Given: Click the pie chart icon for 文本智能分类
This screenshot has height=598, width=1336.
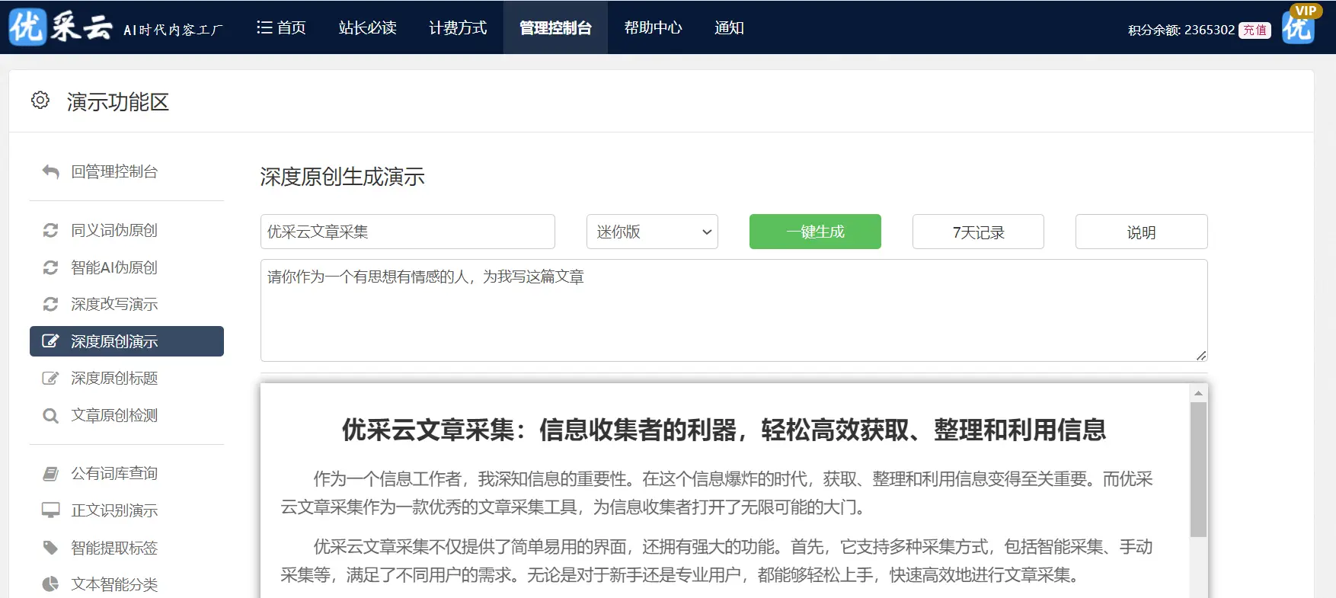Looking at the screenshot, I should click(x=50, y=584).
